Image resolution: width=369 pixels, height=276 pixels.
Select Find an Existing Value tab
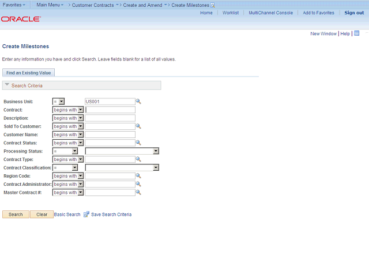click(28, 73)
